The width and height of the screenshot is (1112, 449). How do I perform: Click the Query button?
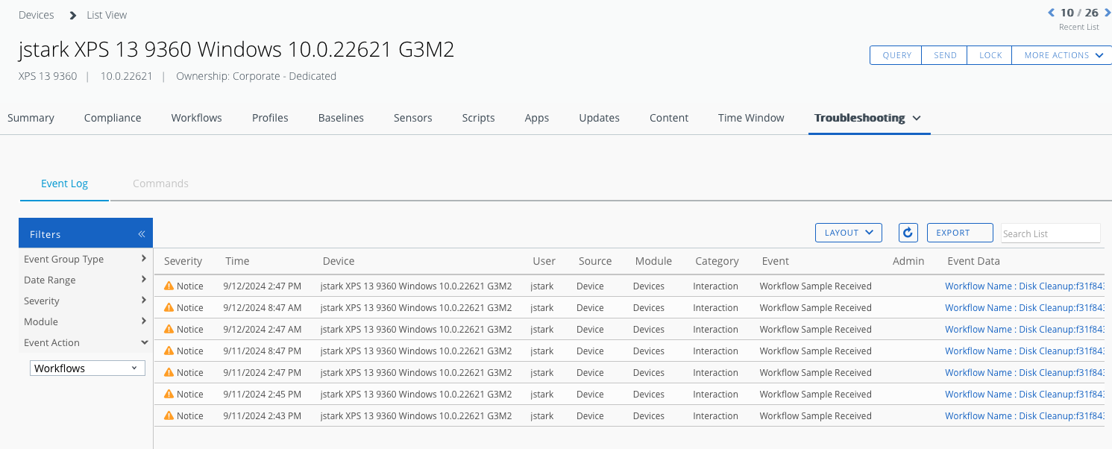point(896,55)
